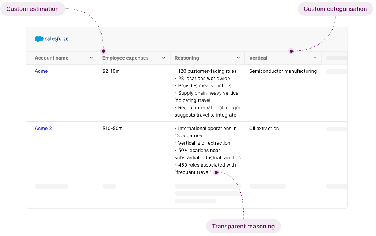Click the $2-10m expense cell
Viewport: 376px width, 236px height.
(x=111, y=71)
